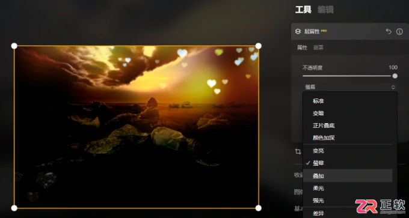Reset layer properties with the undo arrow
Image resolution: width=409 pixels, height=218 pixels.
389,31
